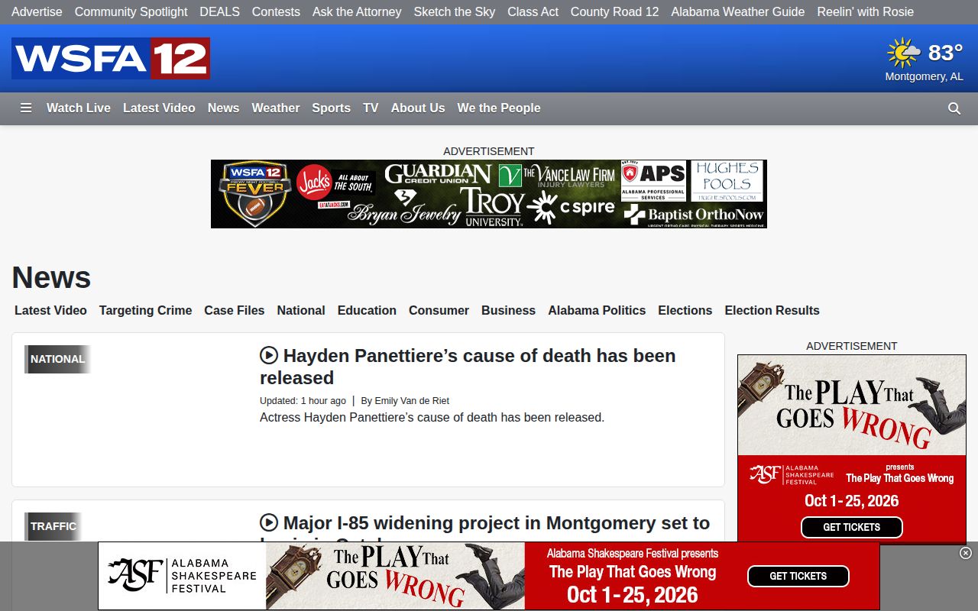Image resolution: width=978 pixels, height=611 pixels.
Task: Select News in main navigation
Action: [223, 108]
